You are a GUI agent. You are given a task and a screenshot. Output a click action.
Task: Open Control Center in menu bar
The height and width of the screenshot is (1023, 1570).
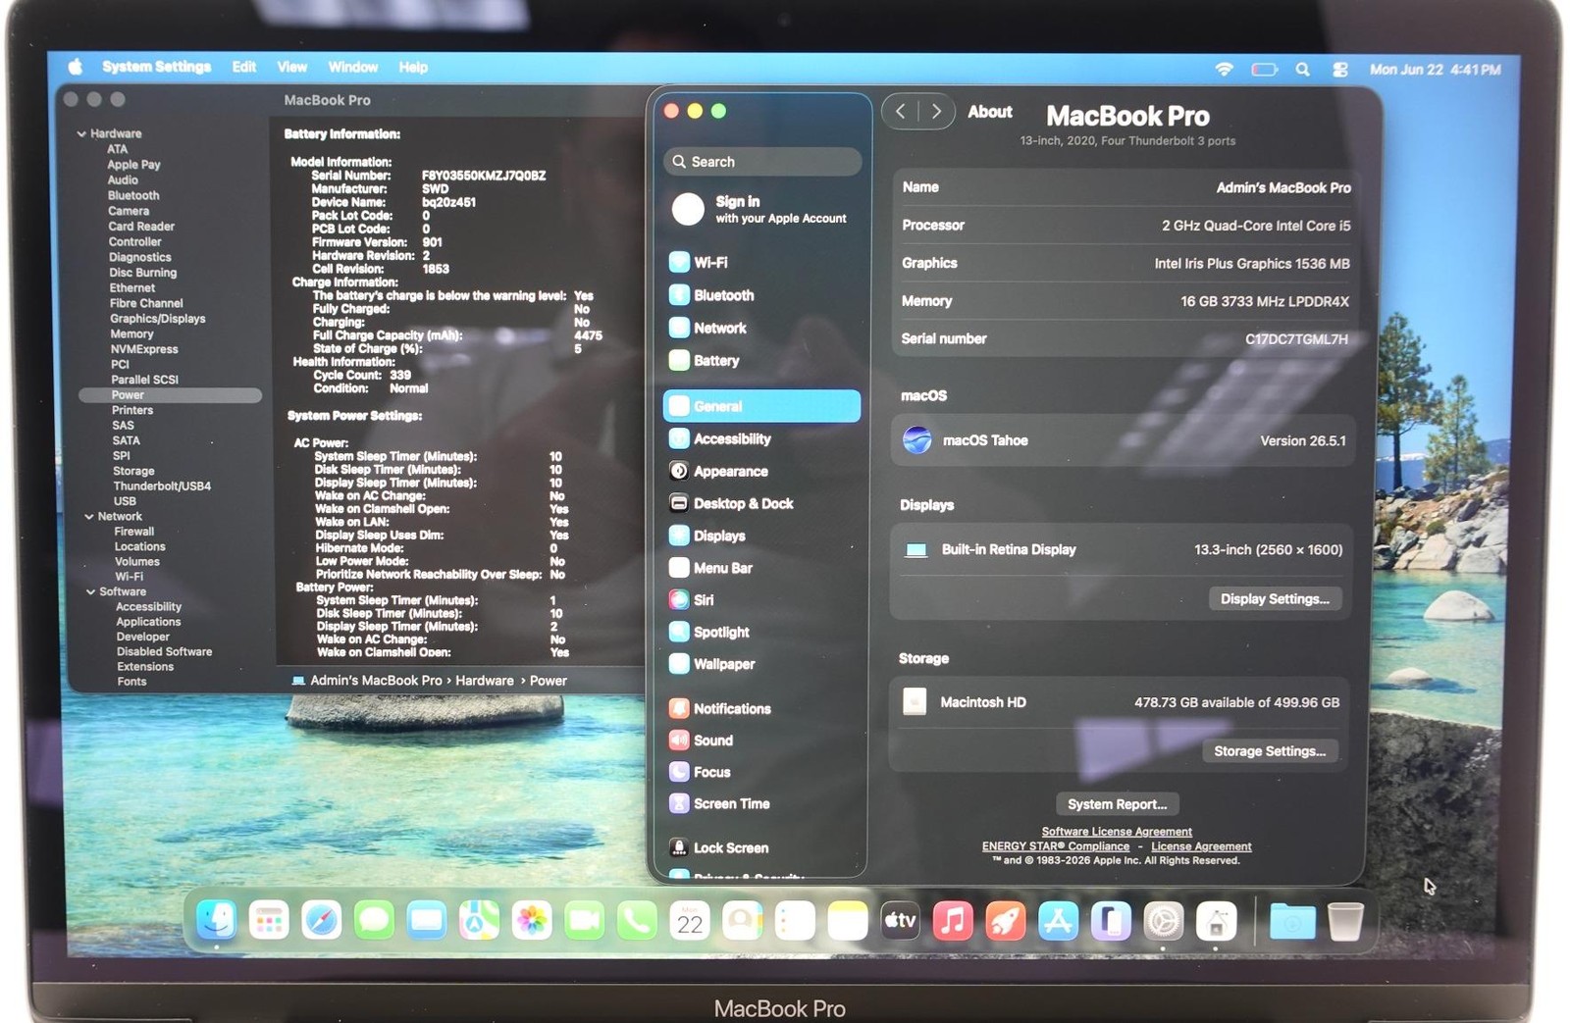coord(1340,69)
